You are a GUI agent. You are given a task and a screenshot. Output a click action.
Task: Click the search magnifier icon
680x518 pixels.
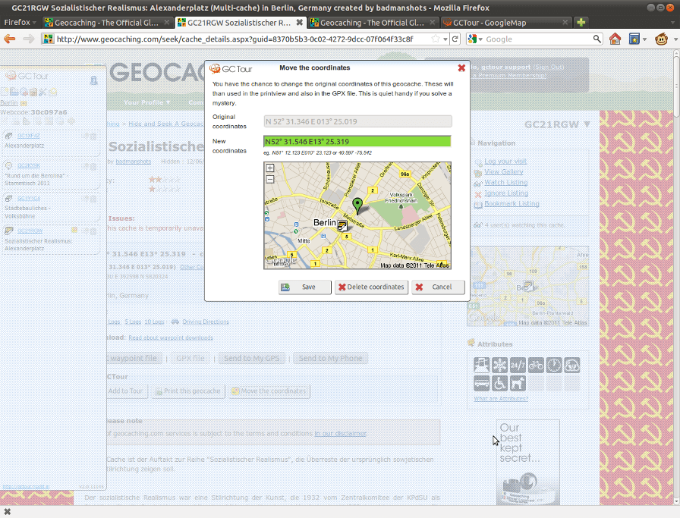click(x=597, y=39)
